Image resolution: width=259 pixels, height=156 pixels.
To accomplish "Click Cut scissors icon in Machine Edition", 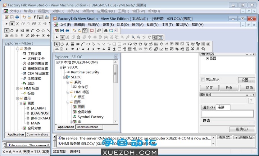I will coord(18,24).
